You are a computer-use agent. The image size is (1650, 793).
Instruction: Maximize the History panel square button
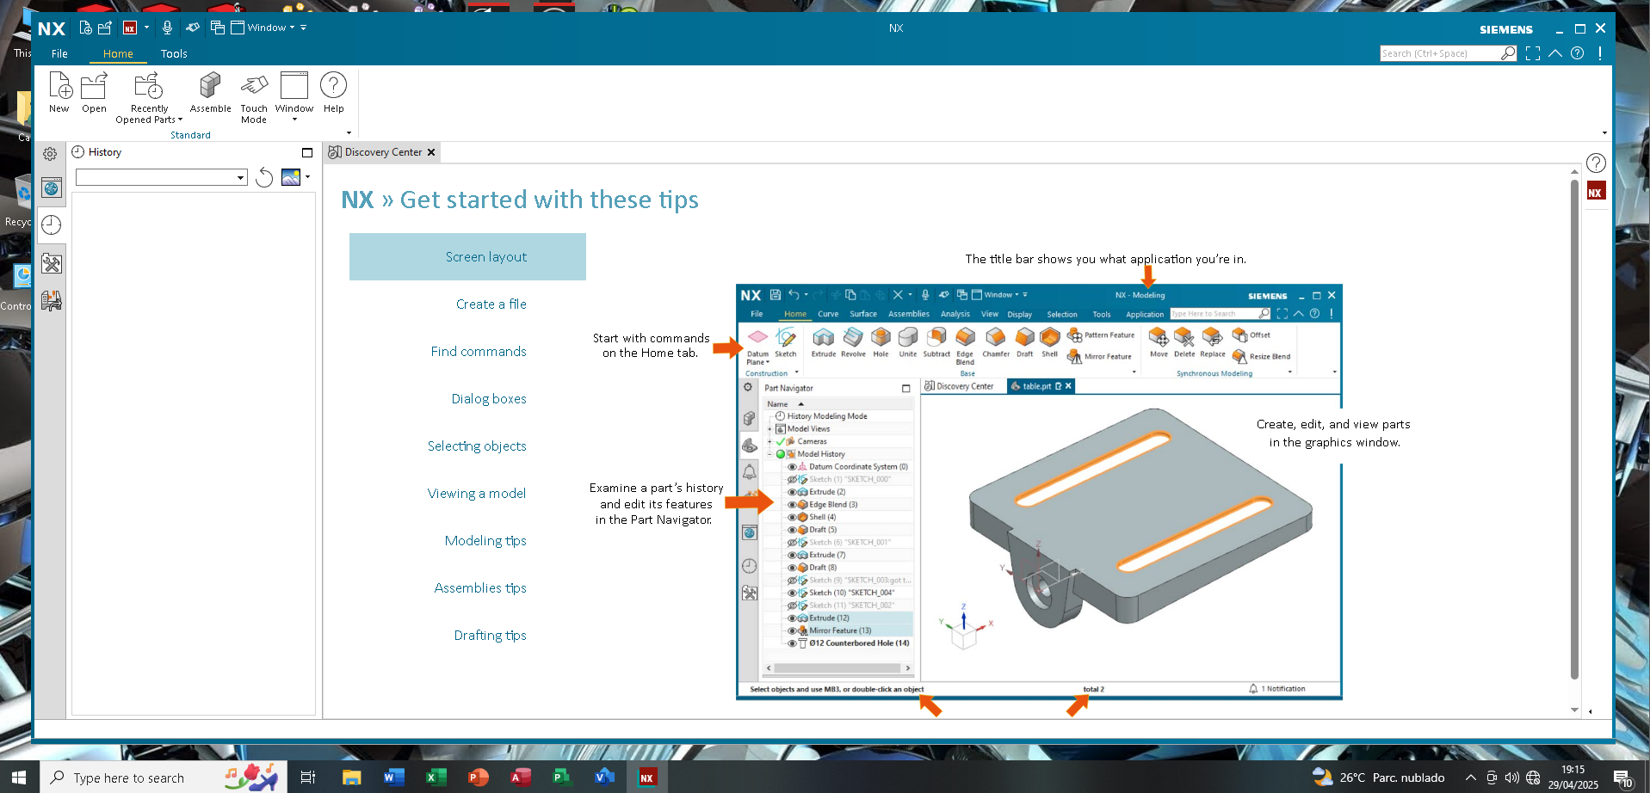pos(307,152)
